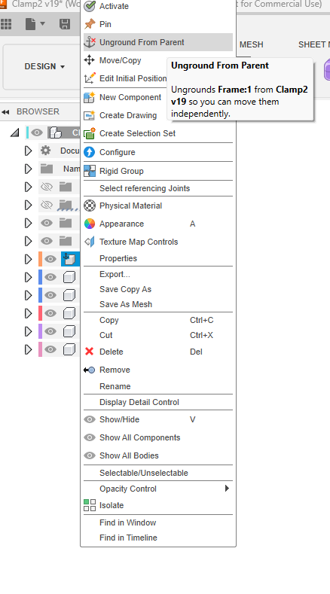The image size is (330, 594).
Task: Show the first hidden folder via crossed eye
Action: pos(47,187)
